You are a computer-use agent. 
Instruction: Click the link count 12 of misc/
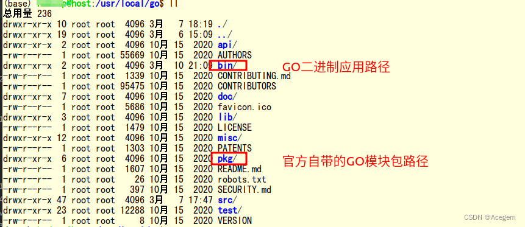click(x=62, y=138)
